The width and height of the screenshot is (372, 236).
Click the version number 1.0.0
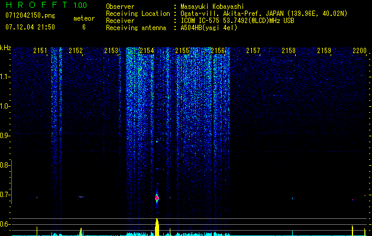pyautogui.click(x=80, y=5)
